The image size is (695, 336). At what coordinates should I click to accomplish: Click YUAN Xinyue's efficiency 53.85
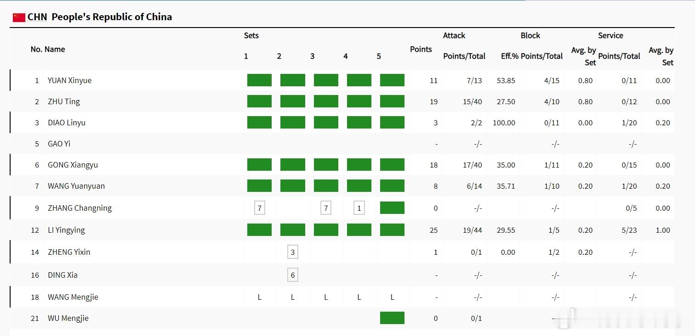pyautogui.click(x=506, y=80)
